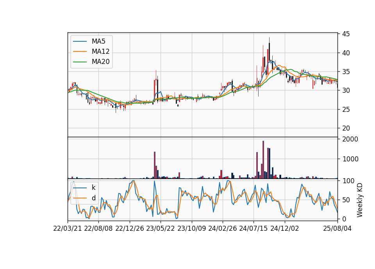Click the MA5 legend label
The image size is (375, 269).
[x=98, y=41]
